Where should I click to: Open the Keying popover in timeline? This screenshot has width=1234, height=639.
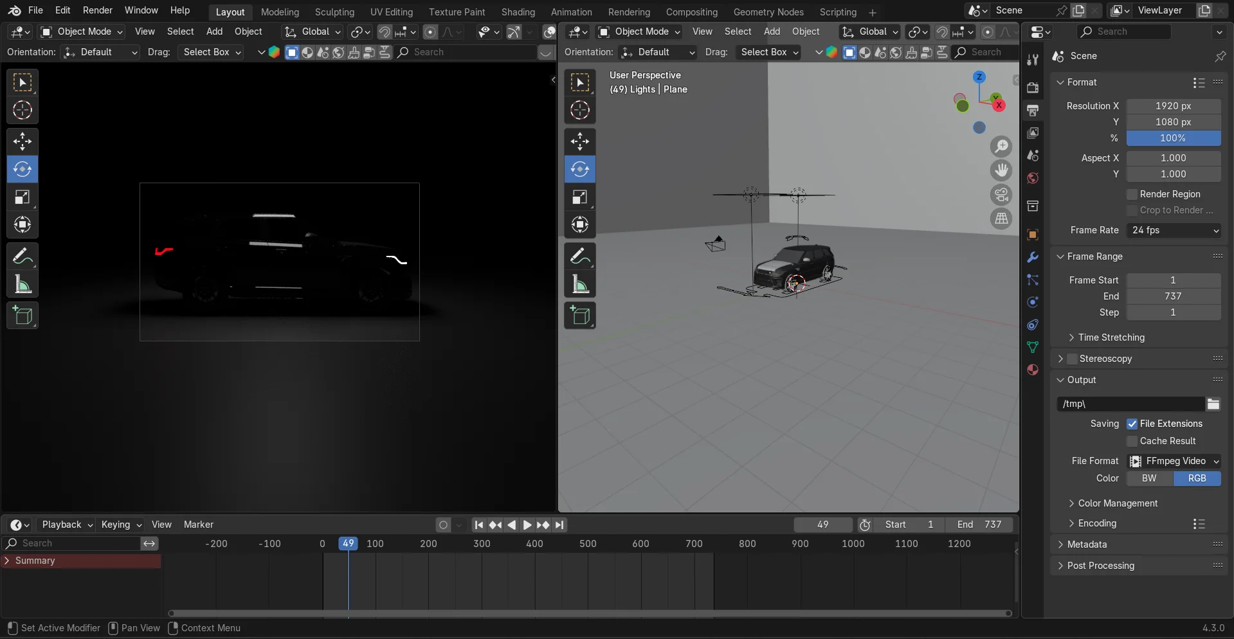(x=121, y=525)
